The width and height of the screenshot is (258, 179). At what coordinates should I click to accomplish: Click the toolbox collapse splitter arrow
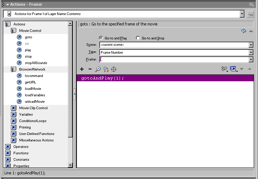74,94
